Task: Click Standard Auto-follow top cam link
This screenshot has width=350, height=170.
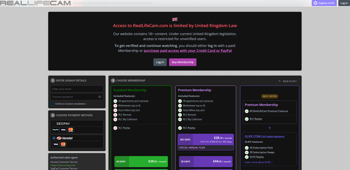Action: click(x=129, y=110)
